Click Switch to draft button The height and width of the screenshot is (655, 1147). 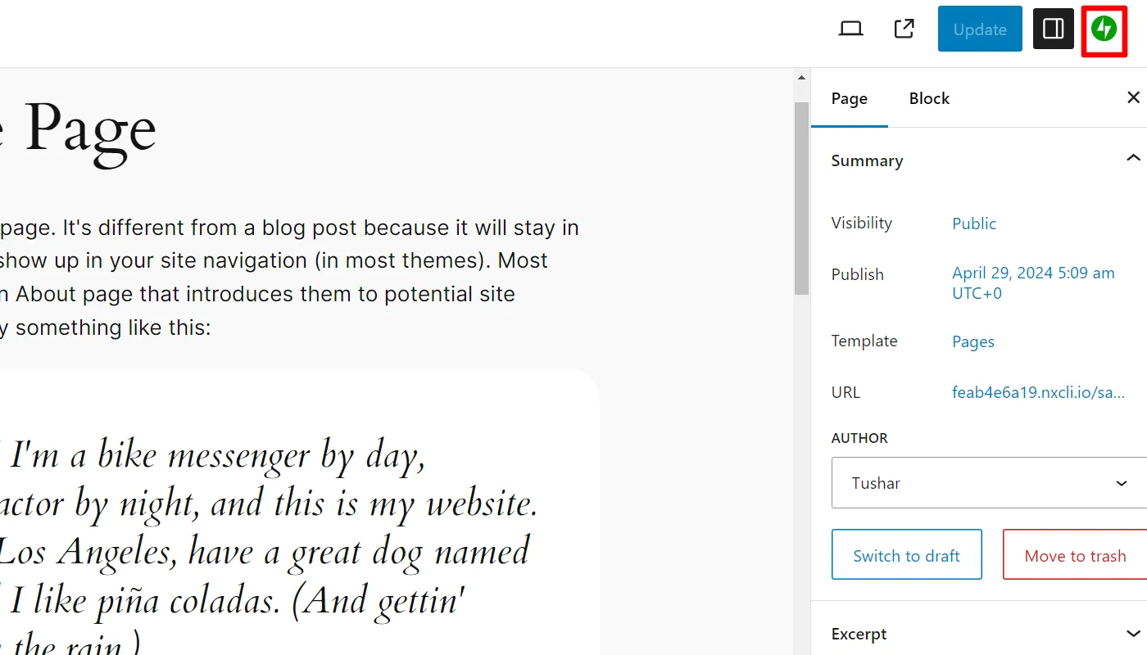[906, 556]
